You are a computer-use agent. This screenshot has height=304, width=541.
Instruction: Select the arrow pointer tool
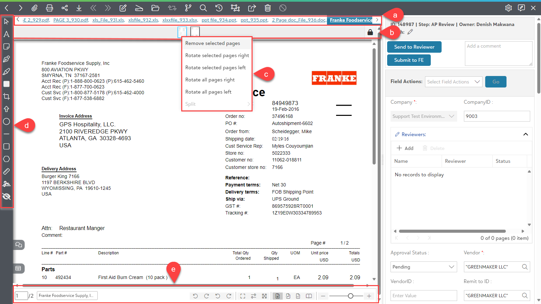click(6, 22)
